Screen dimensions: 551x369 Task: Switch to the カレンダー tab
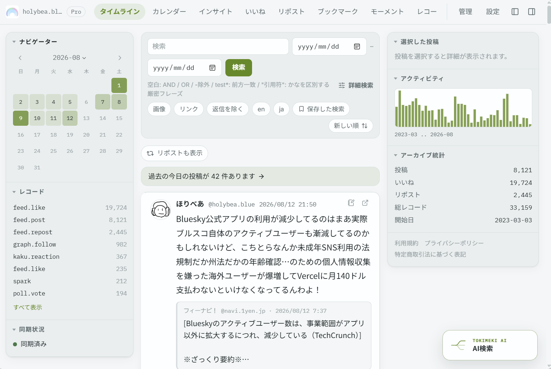click(169, 12)
